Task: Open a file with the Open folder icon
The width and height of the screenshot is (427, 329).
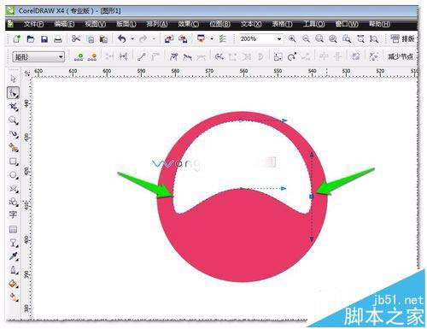Action: click(31, 39)
